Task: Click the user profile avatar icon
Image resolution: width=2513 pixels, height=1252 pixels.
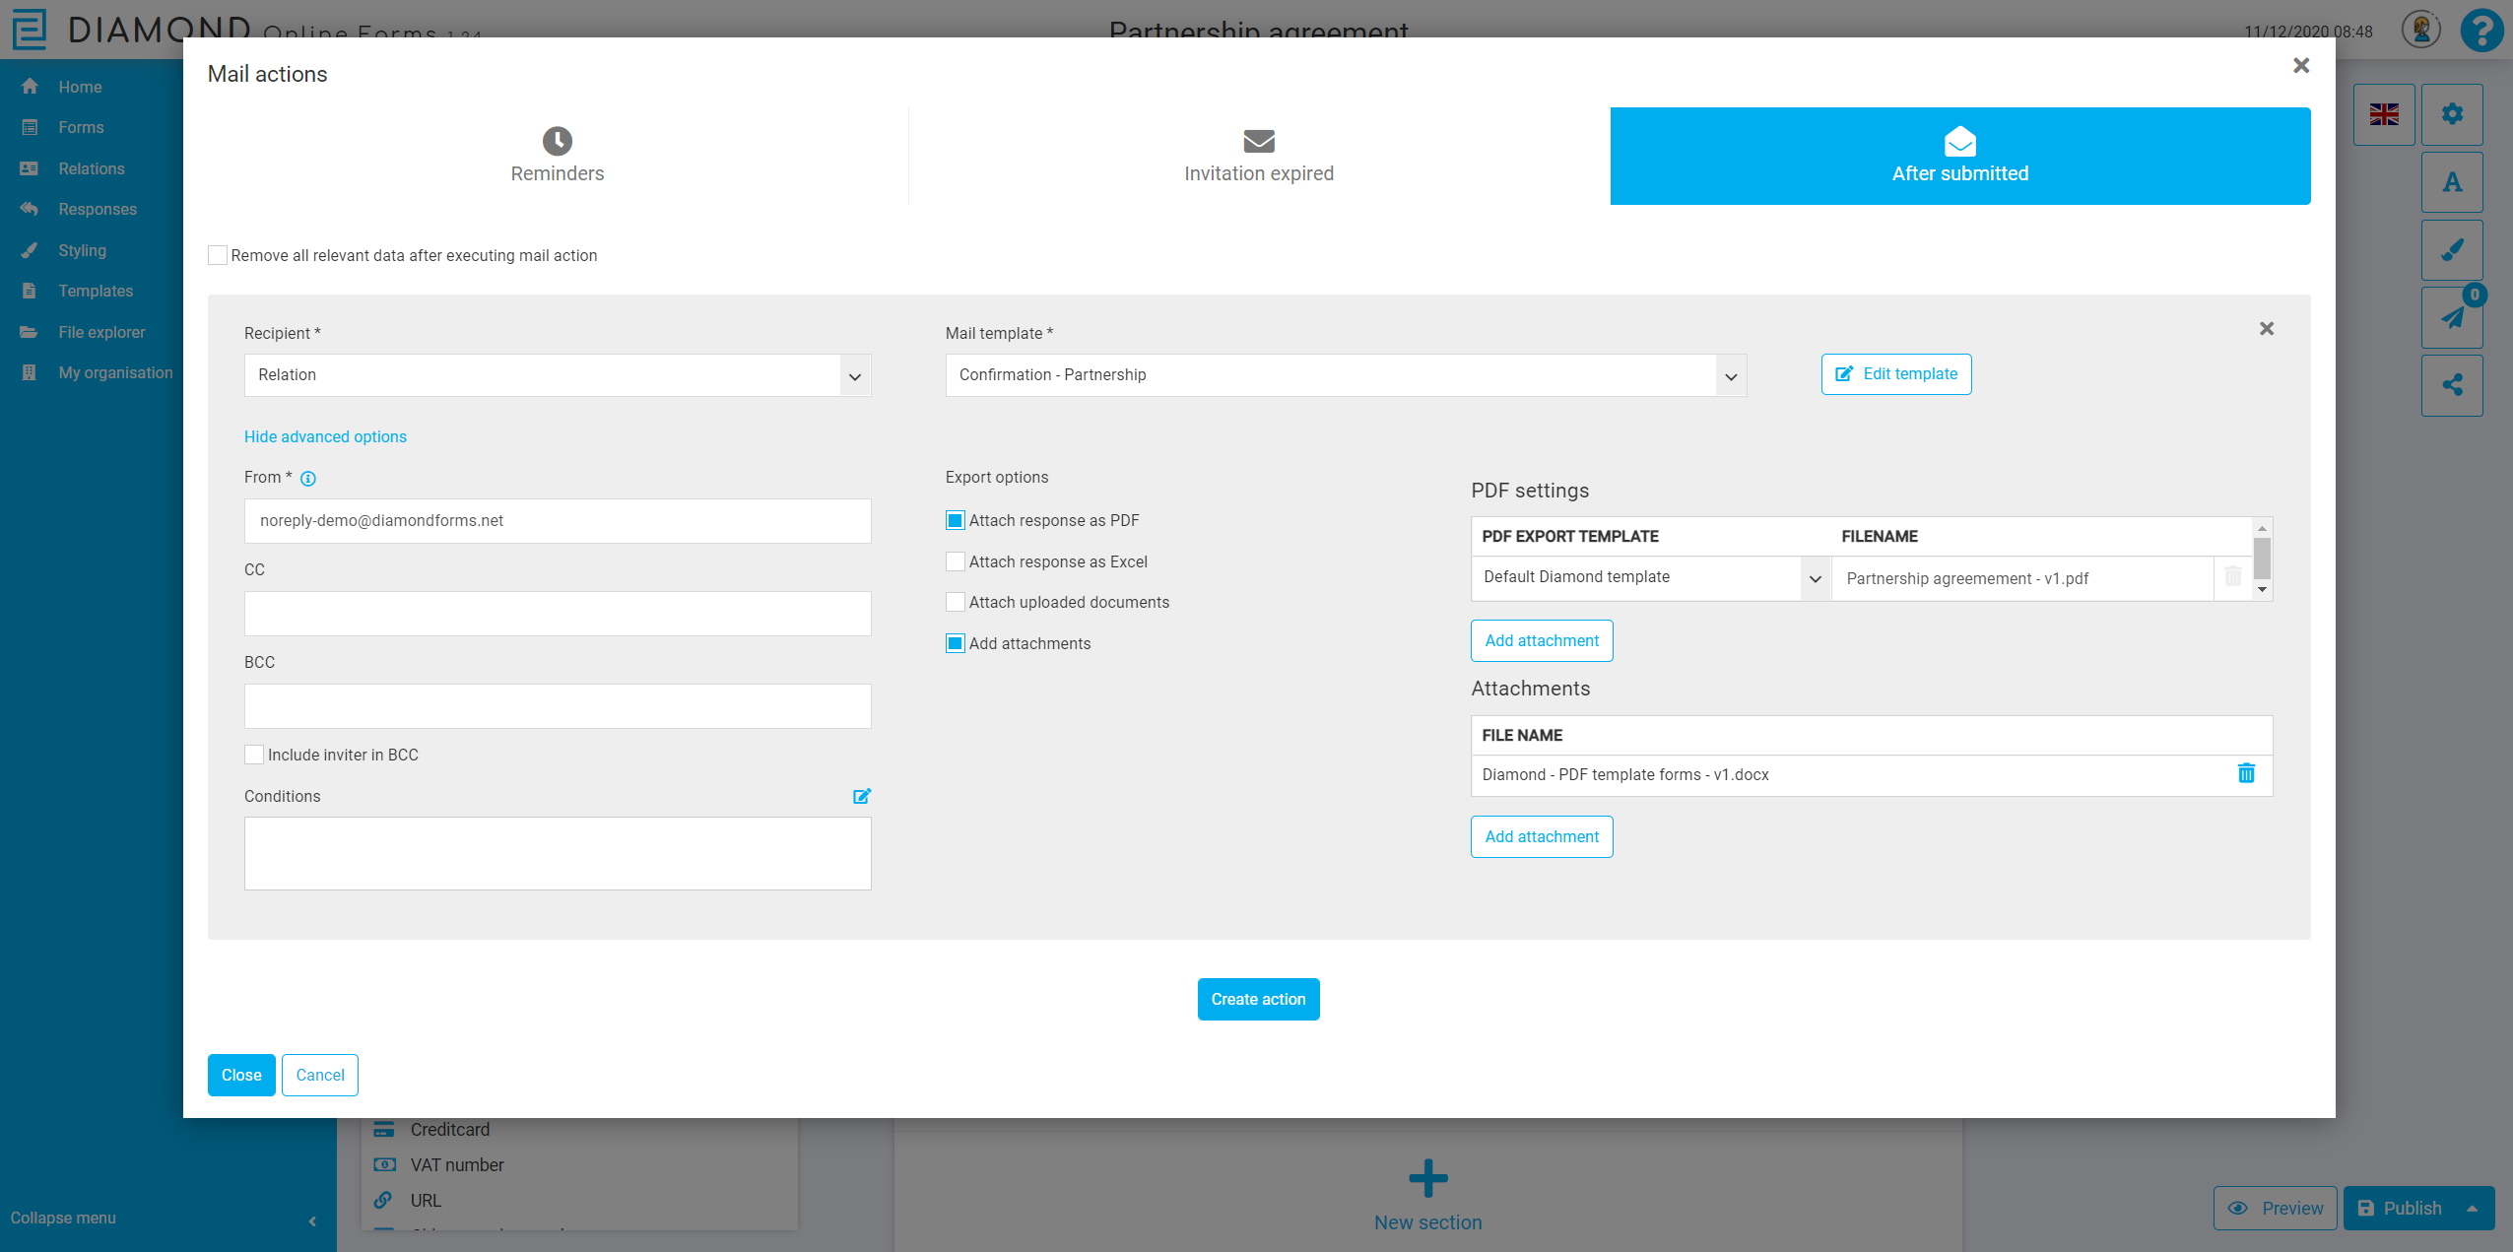Action: (2420, 30)
